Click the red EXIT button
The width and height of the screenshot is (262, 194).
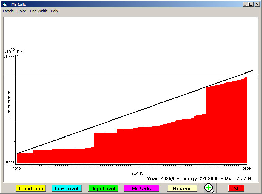[236, 188]
